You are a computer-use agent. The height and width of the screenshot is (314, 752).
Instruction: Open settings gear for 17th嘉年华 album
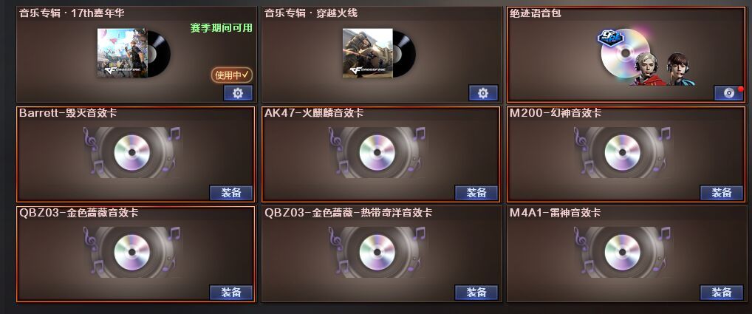[238, 93]
